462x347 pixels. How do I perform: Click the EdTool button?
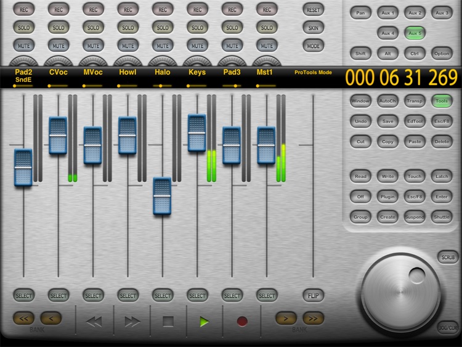(x=415, y=121)
